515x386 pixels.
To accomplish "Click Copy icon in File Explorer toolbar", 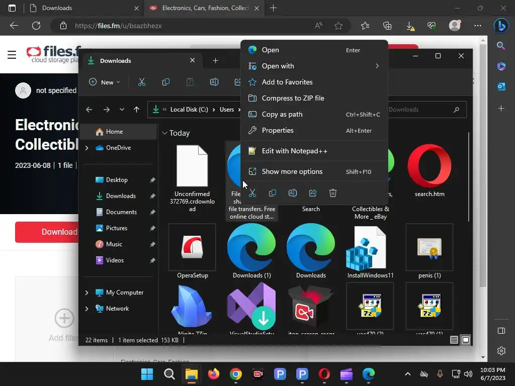I will [166, 82].
